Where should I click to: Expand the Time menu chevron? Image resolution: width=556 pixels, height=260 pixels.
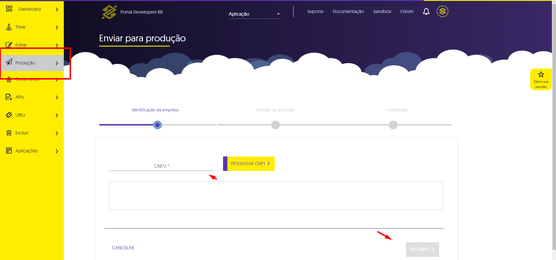coord(57,27)
